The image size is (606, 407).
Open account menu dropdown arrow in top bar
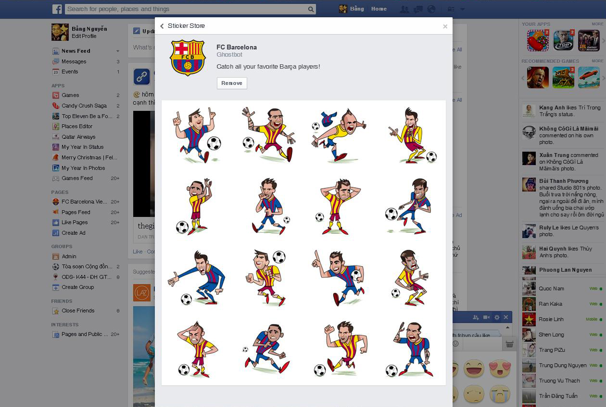(463, 9)
